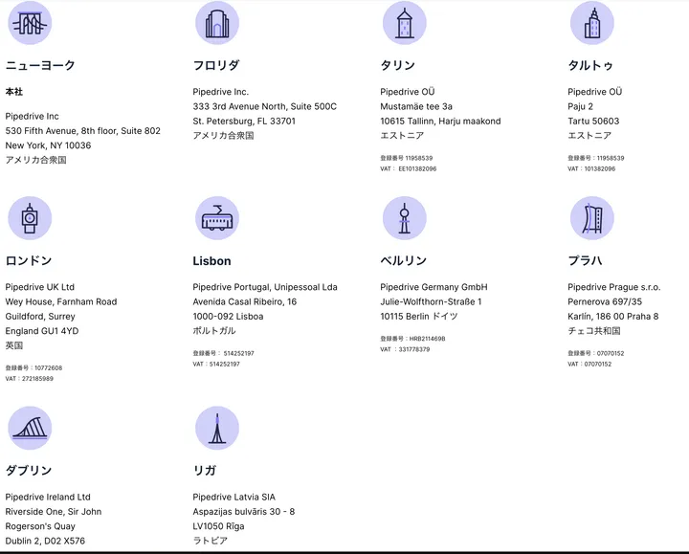Select the ベルリン heading text
The width and height of the screenshot is (689, 554).
click(x=404, y=261)
